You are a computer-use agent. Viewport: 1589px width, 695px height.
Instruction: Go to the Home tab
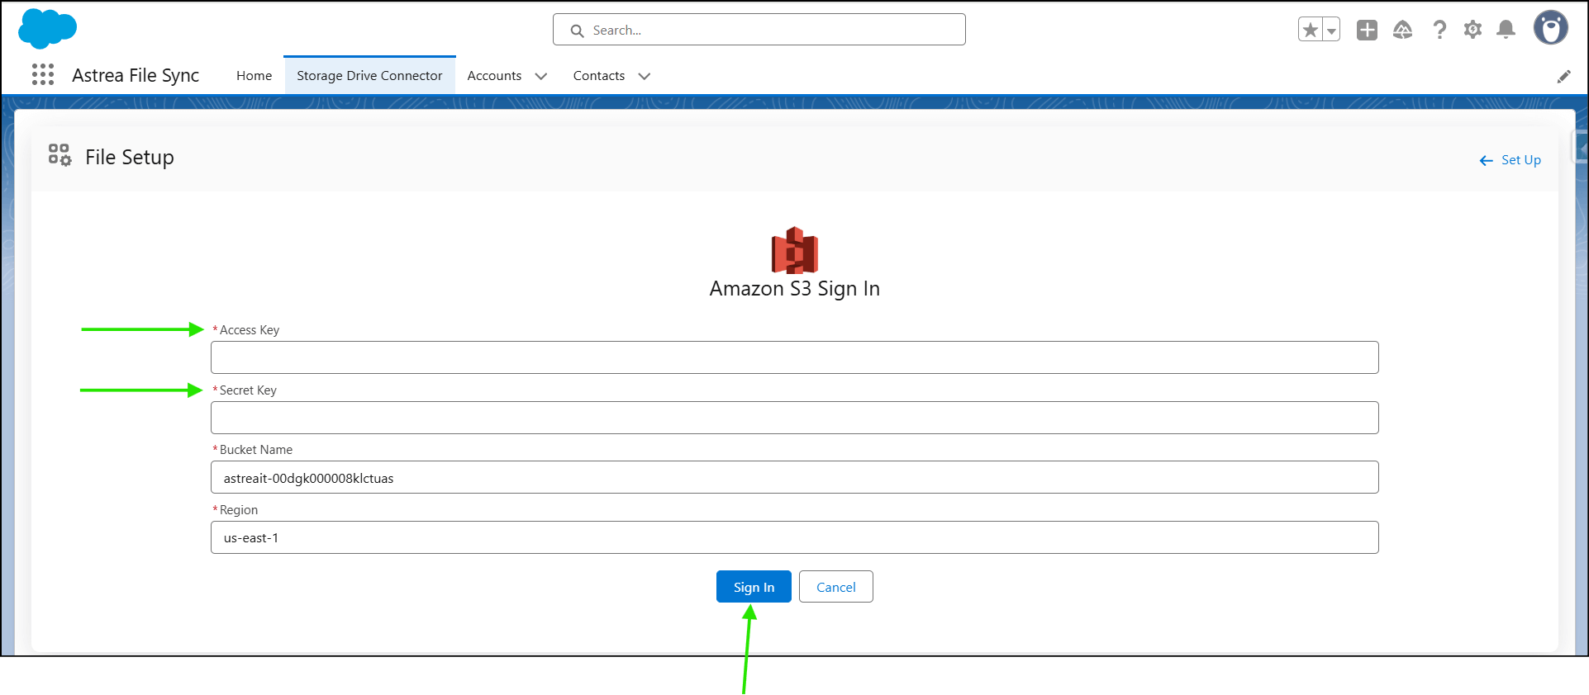pyautogui.click(x=254, y=76)
